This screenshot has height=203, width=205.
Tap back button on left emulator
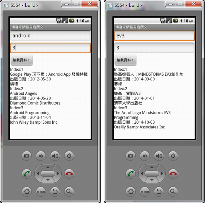(x=55, y=191)
